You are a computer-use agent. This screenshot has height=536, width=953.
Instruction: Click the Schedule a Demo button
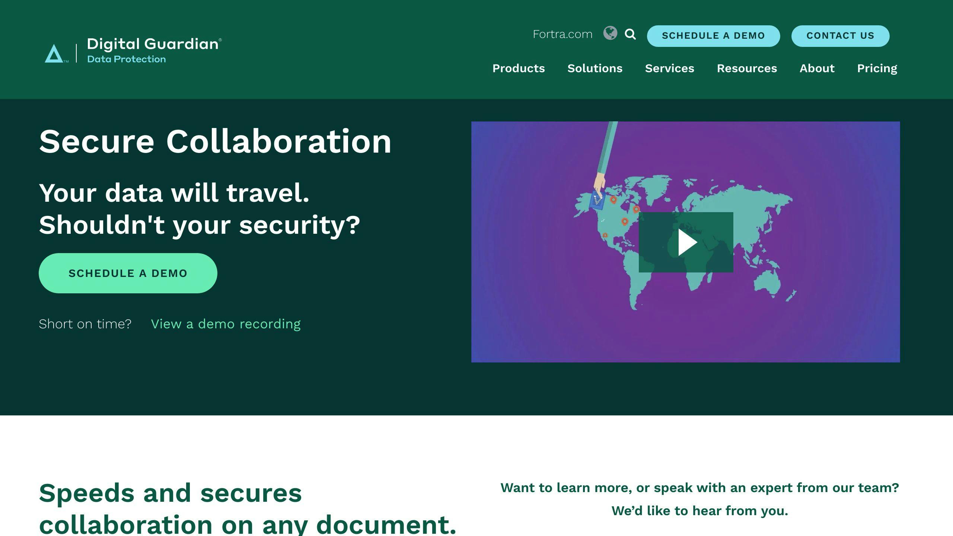click(x=128, y=273)
